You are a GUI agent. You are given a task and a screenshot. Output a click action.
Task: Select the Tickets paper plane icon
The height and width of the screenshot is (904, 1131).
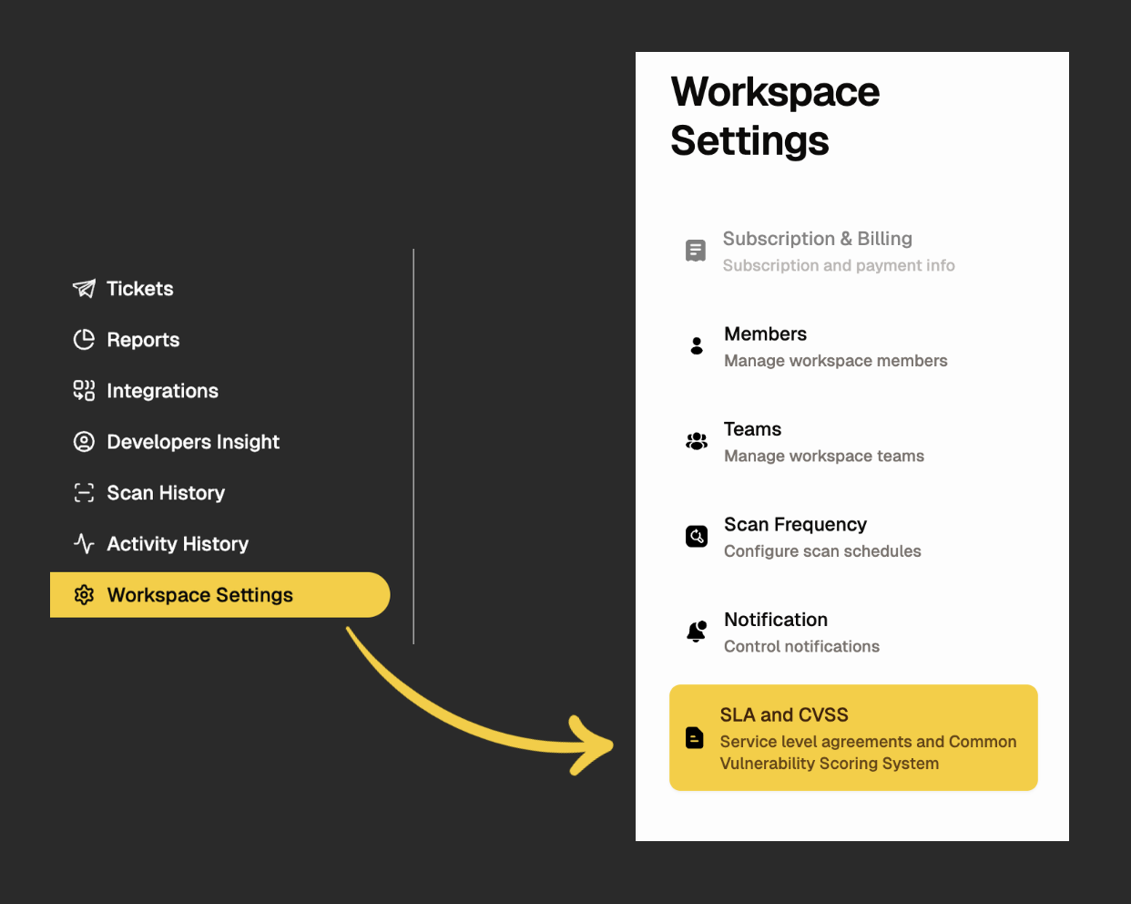[x=84, y=288]
